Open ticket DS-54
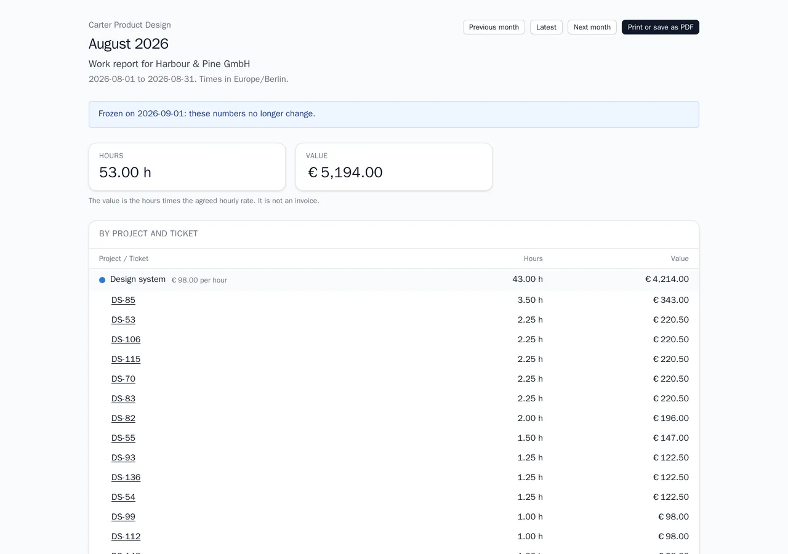This screenshot has height=554, width=788. click(x=123, y=497)
